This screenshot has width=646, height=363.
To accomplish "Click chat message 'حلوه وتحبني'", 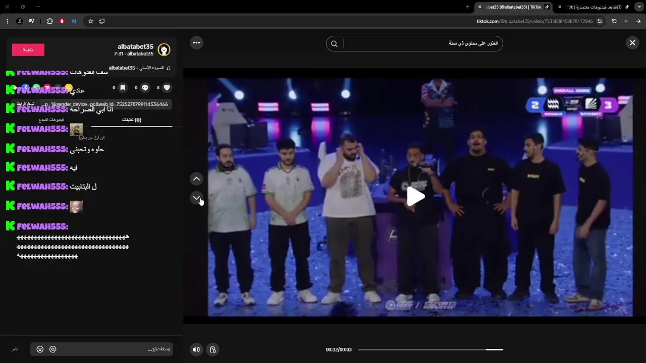I will [x=87, y=149].
